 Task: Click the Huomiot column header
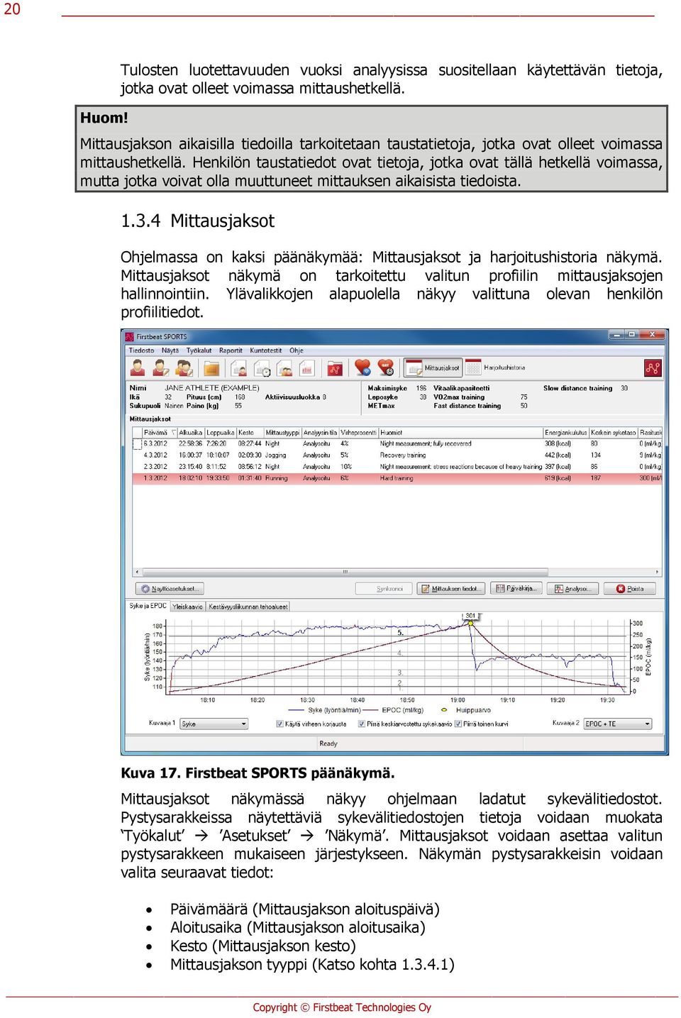(460, 432)
